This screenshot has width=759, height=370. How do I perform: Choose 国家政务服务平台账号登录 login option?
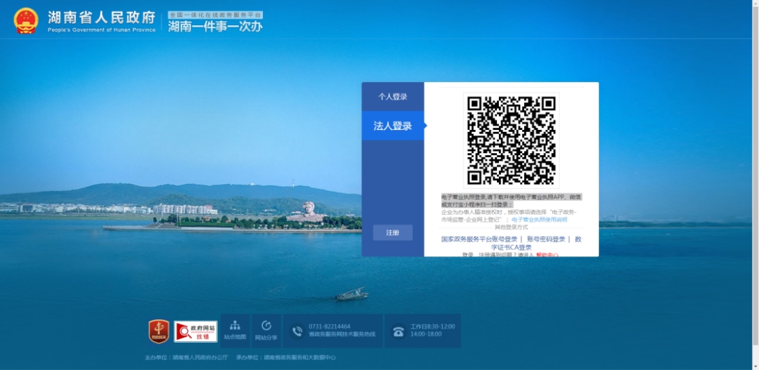479,239
